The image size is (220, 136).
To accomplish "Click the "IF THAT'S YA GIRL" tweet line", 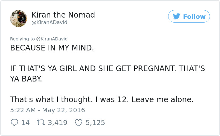I will click(x=107, y=69).
